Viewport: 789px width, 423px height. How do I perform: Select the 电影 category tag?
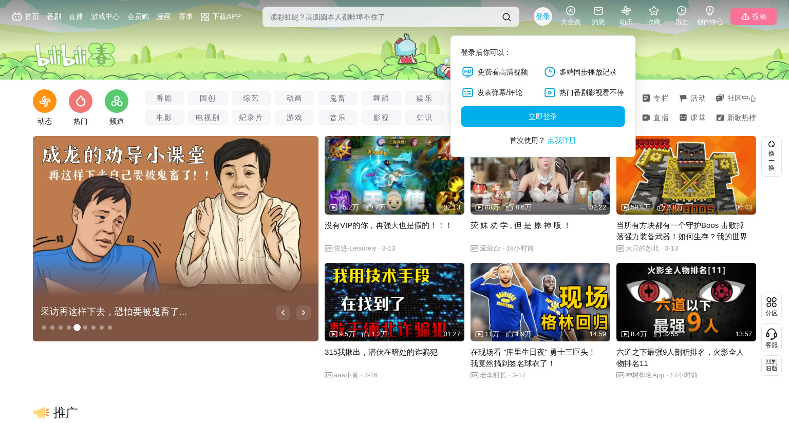tap(164, 118)
